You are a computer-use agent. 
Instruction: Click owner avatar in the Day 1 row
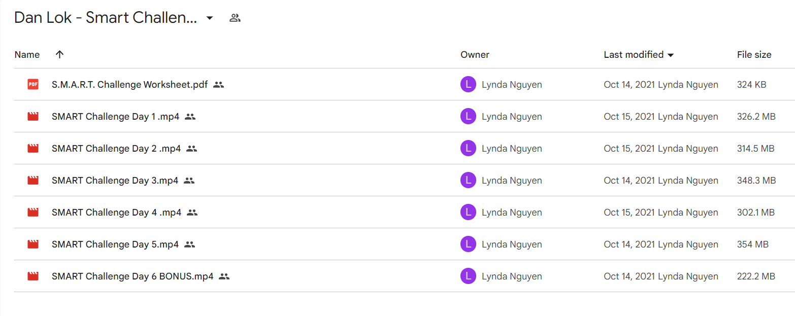coord(468,117)
